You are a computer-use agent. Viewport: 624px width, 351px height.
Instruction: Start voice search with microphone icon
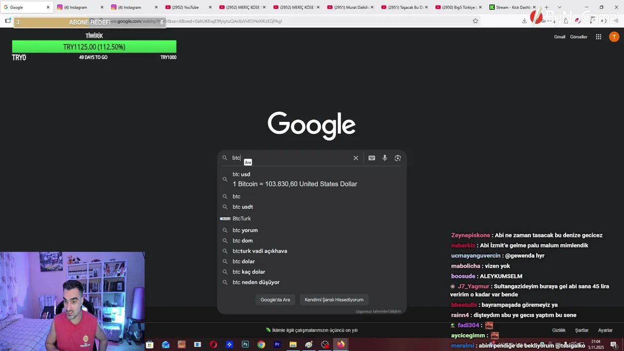click(385, 158)
